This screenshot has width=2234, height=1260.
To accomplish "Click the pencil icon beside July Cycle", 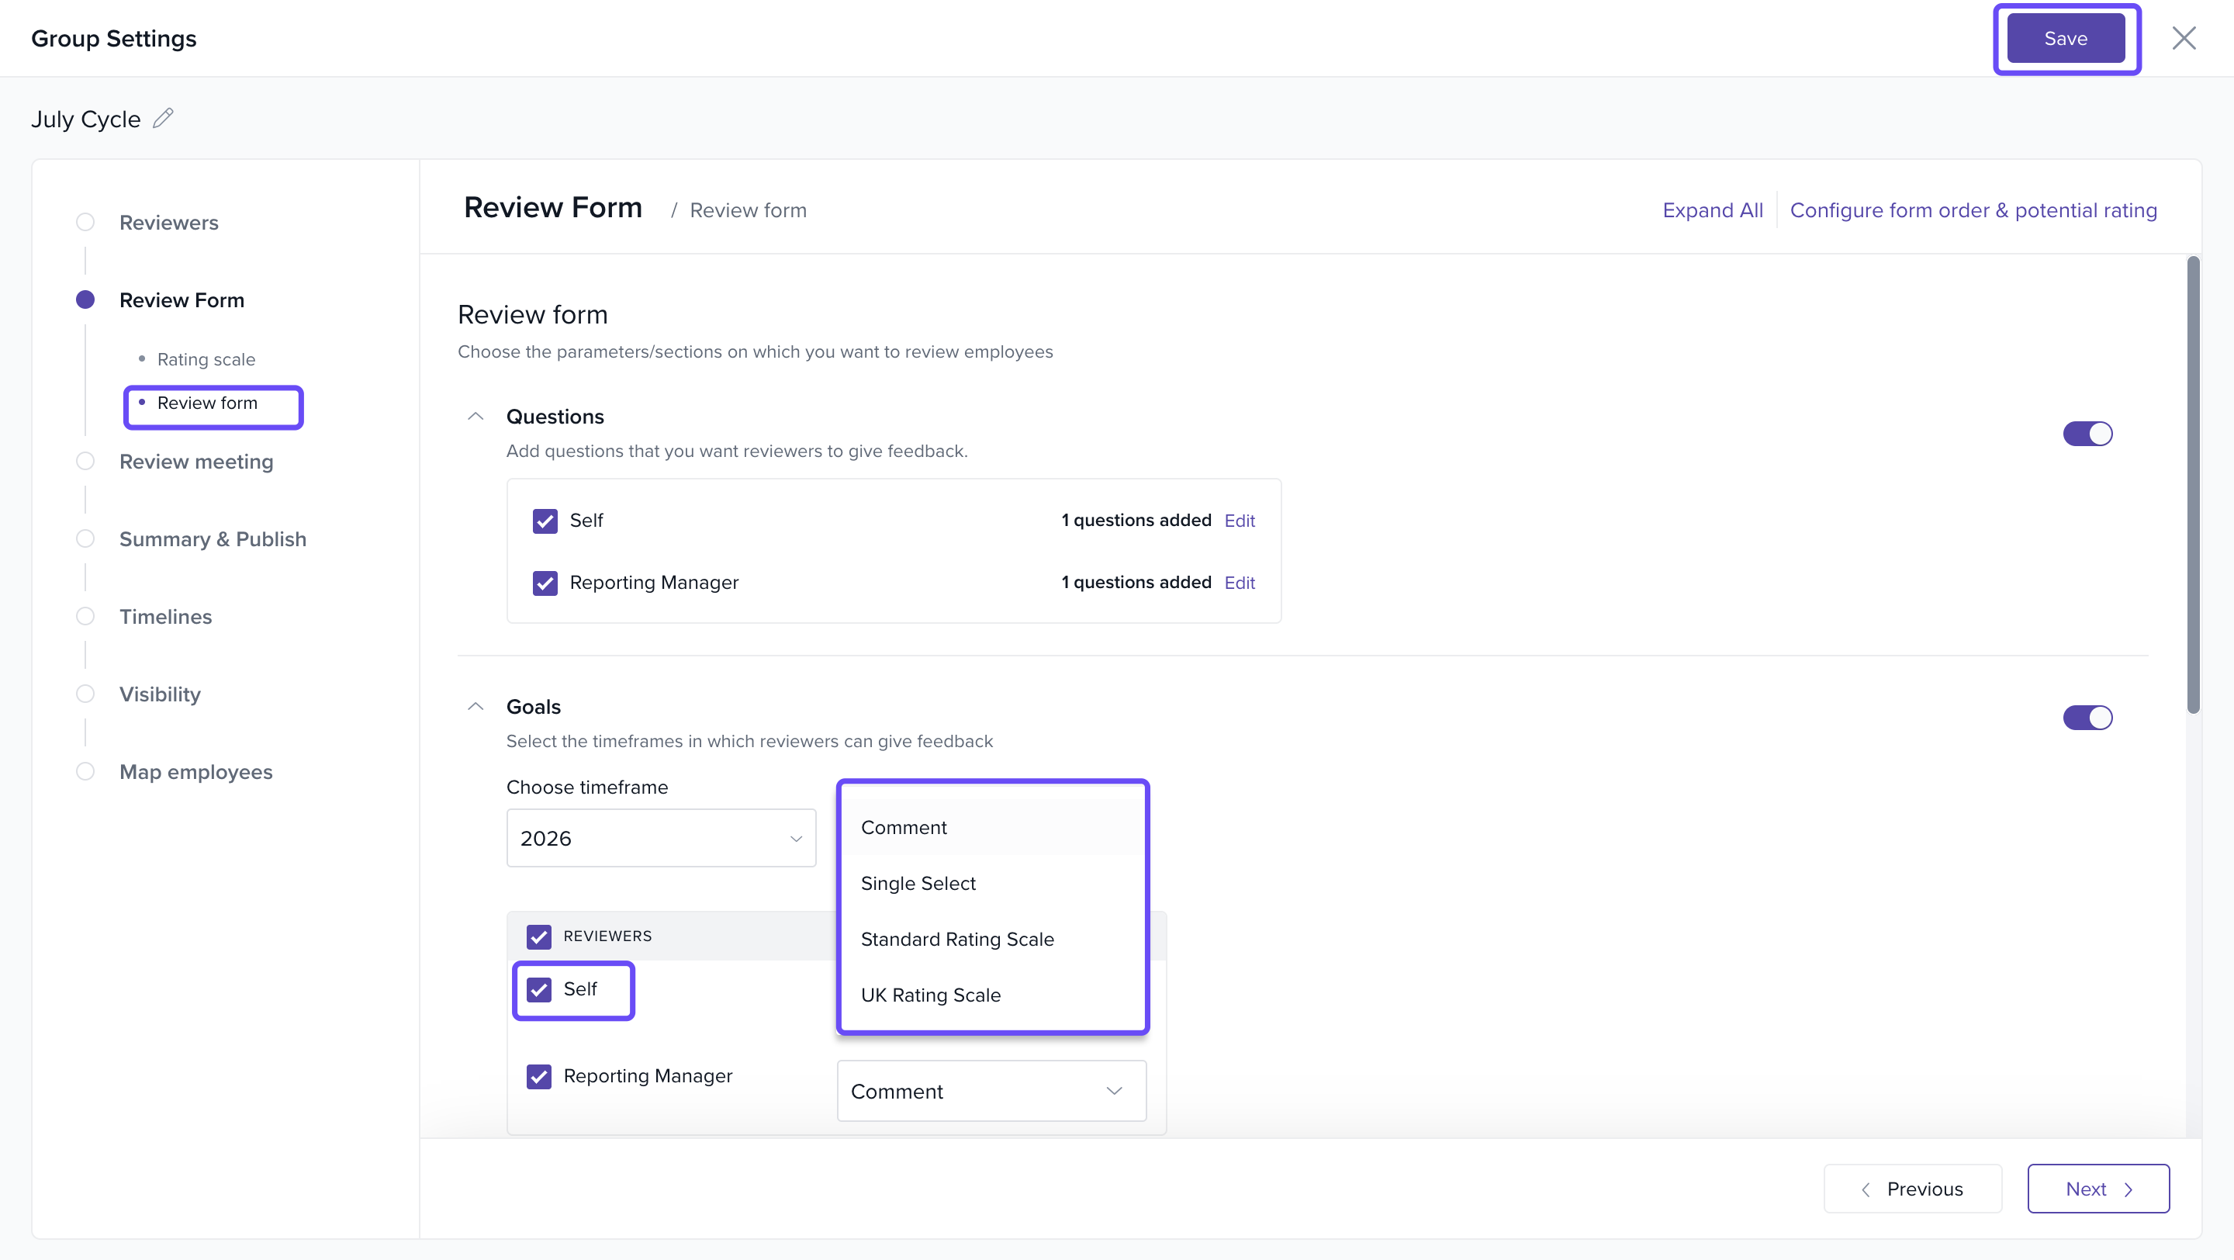I will [x=163, y=118].
